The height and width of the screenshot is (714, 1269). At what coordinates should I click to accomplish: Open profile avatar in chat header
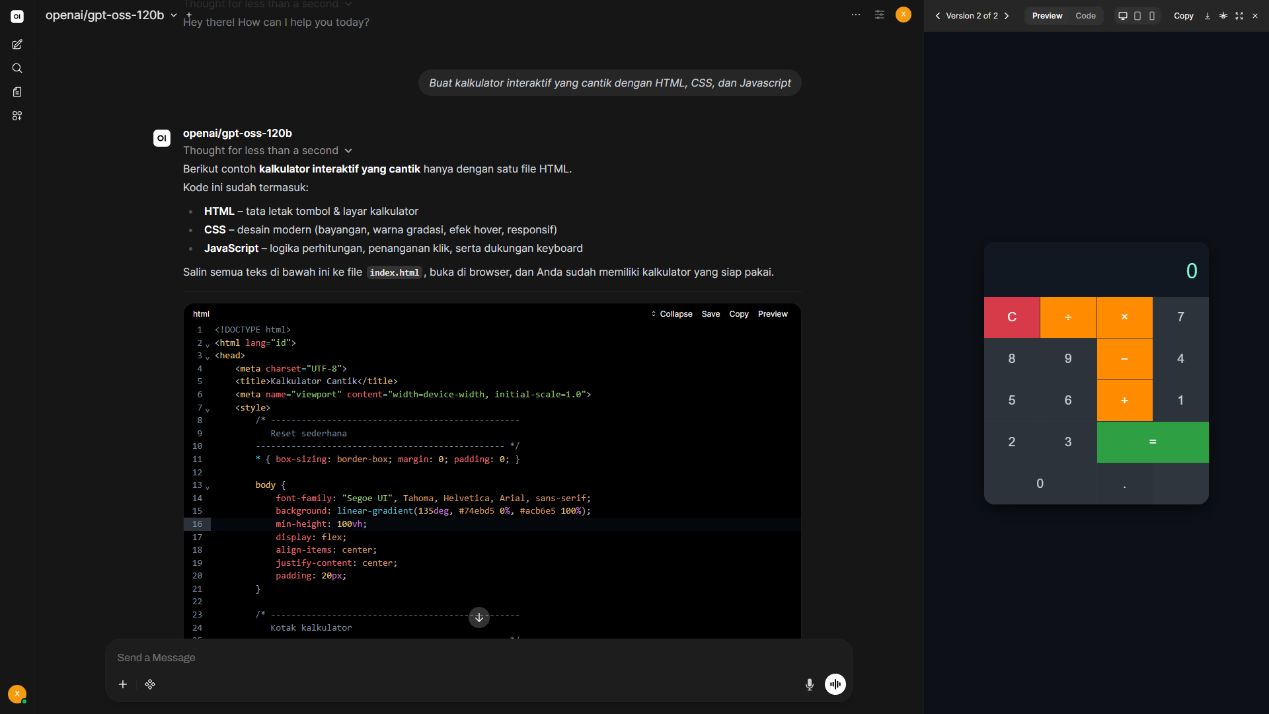point(904,15)
